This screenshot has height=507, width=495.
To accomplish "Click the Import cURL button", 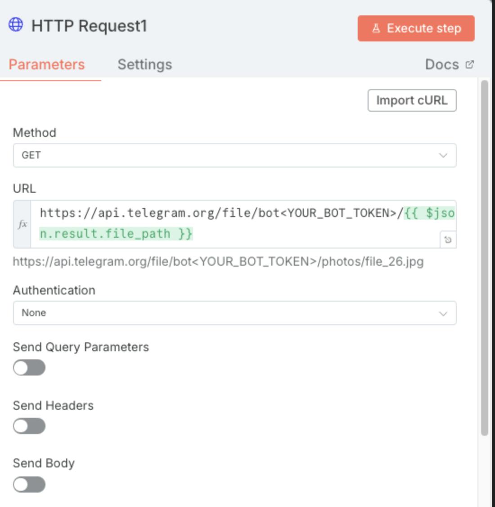I will (x=412, y=100).
